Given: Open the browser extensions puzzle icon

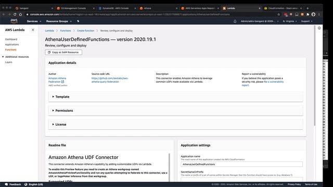Looking at the screenshot, I should pos(308,15).
